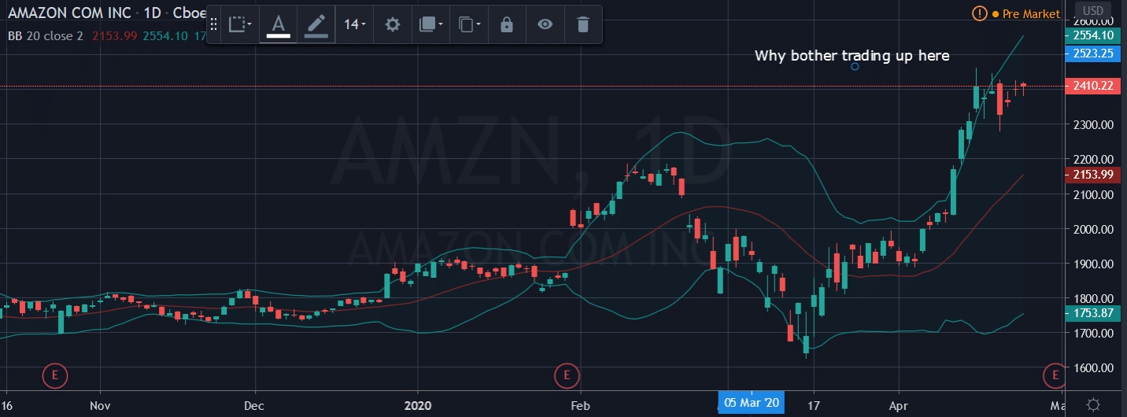1127x417 pixels.
Task: Open the font size 14 dropdown
Action: pyautogui.click(x=354, y=24)
